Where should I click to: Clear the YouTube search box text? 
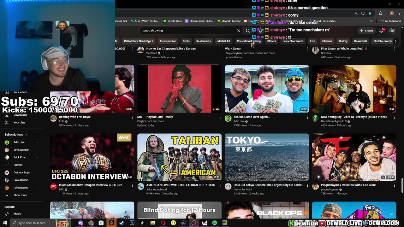tap(239, 31)
